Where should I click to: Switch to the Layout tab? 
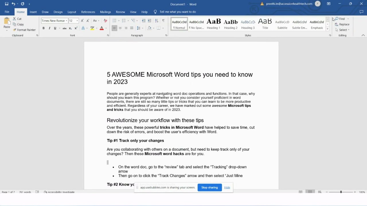72,12
